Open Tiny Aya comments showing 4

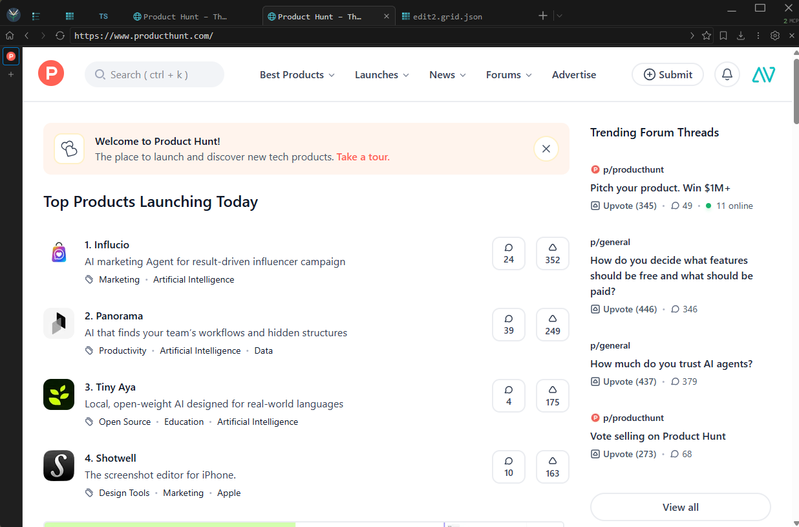(509, 396)
